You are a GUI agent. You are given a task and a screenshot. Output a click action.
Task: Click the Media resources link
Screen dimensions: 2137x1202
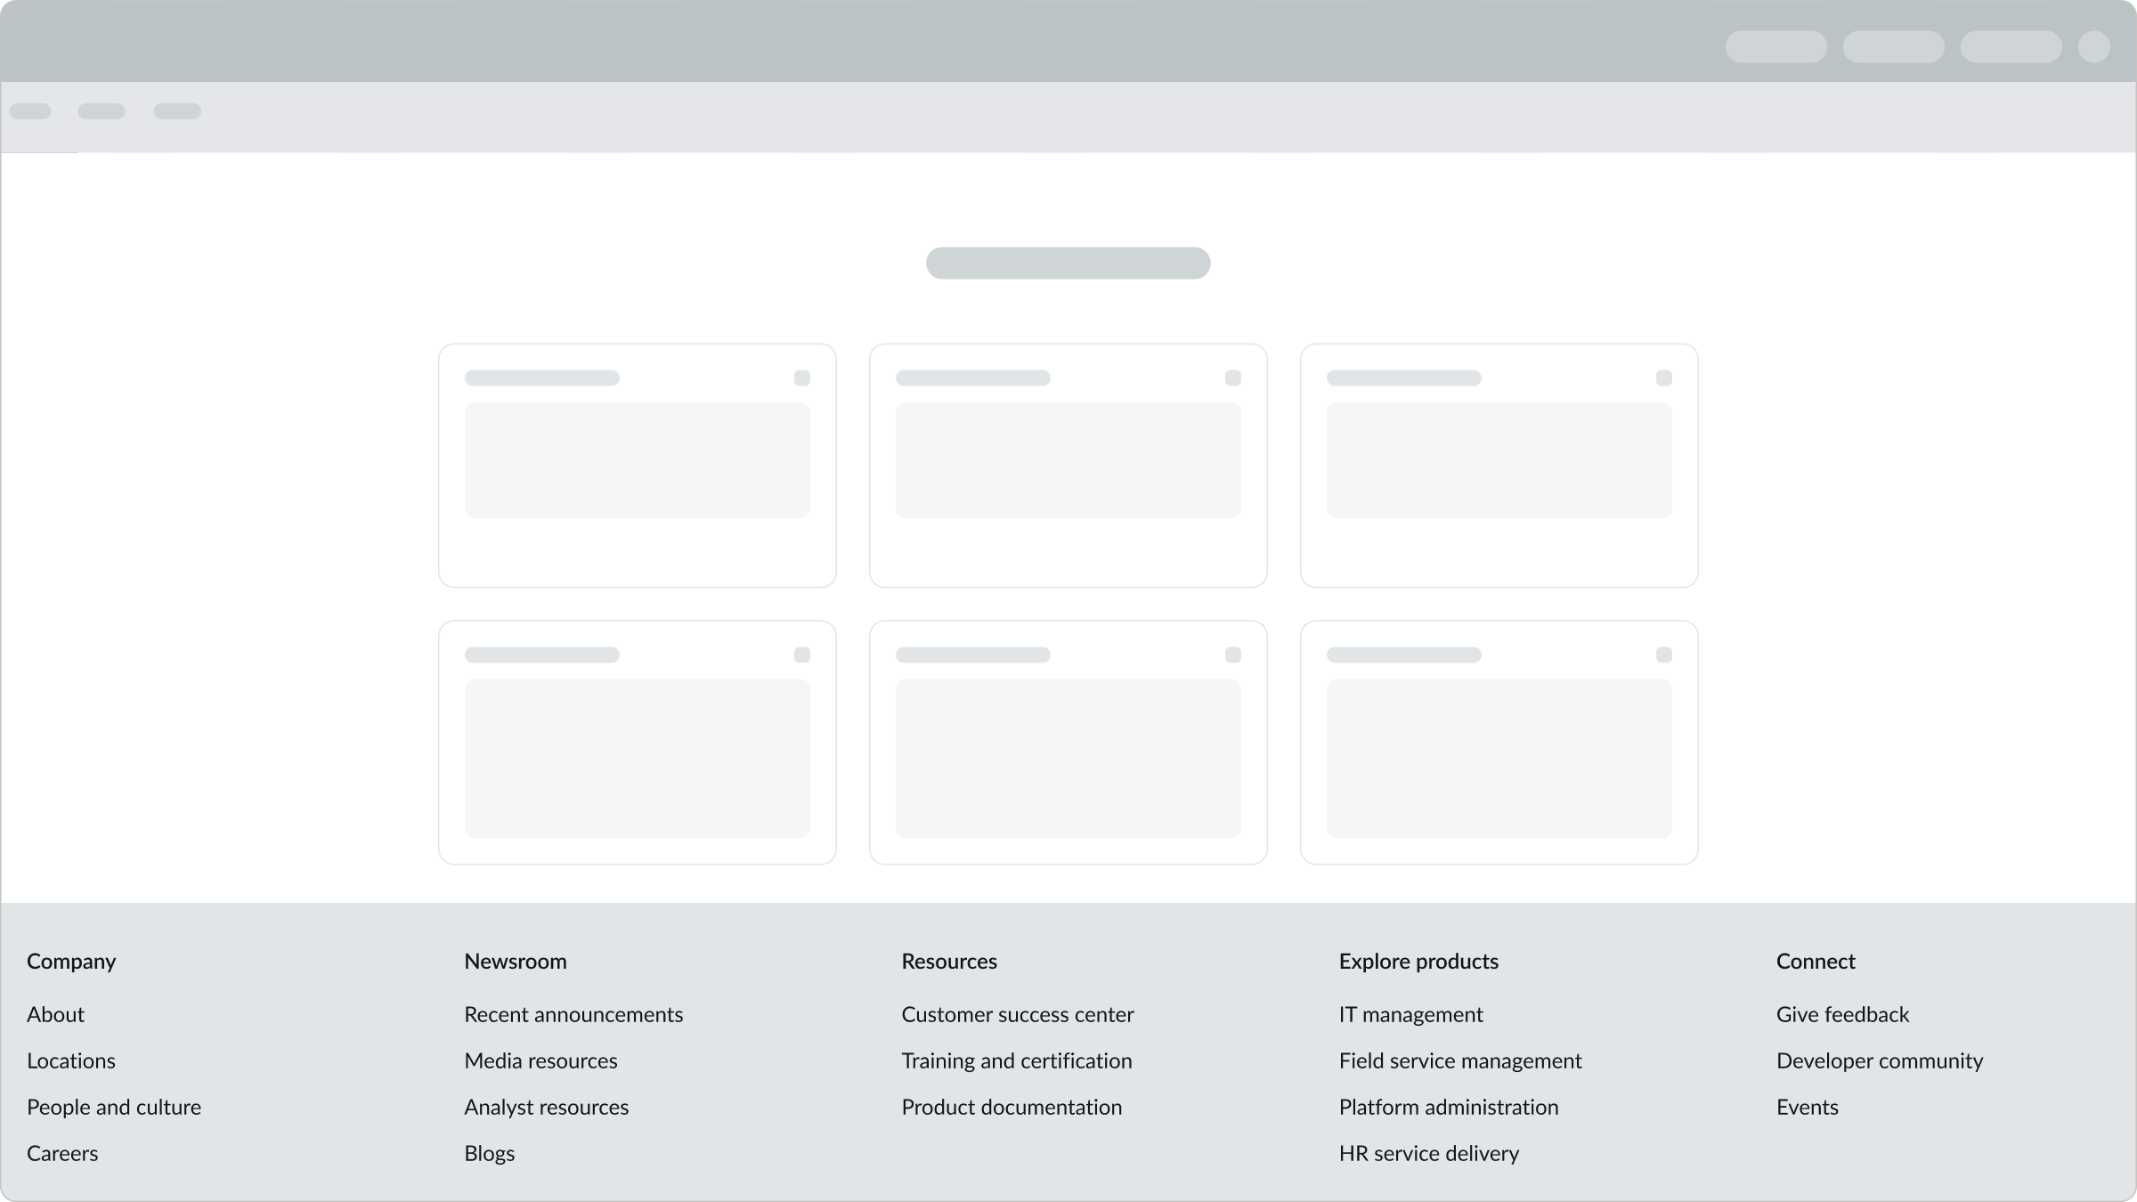[540, 1060]
